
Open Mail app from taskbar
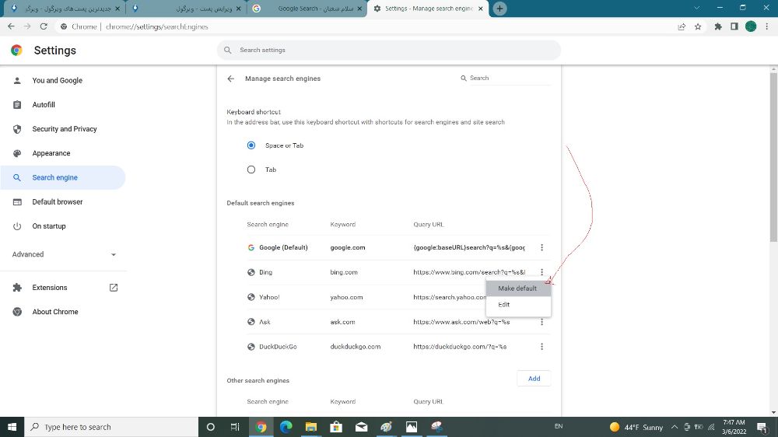[x=361, y=427]
